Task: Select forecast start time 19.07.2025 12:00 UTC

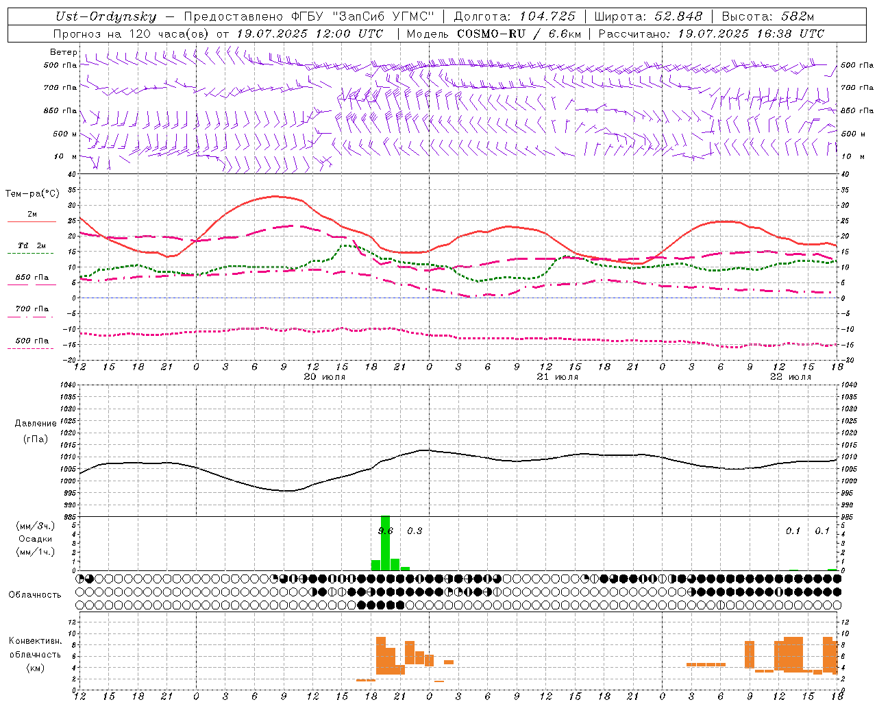Action: tap(310, 34)
